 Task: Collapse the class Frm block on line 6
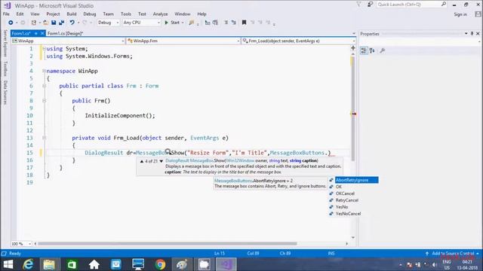coord(44,86)
